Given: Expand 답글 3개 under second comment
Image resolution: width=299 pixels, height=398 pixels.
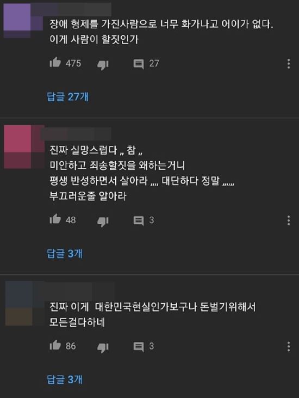Looking at the screenshot, I should click(65, 253).
